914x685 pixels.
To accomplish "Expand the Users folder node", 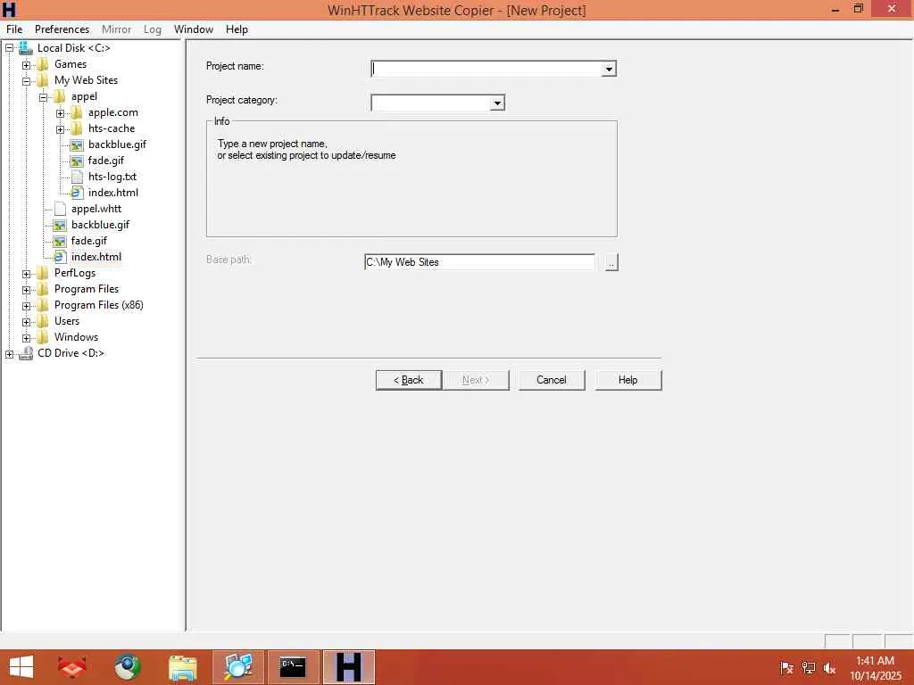I will [x=26, y=321].
